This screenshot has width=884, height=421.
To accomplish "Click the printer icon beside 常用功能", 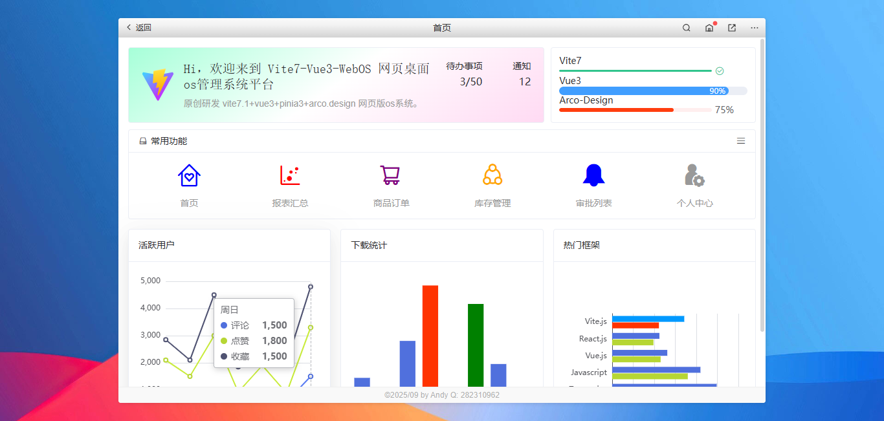I will tap(143, 141).
